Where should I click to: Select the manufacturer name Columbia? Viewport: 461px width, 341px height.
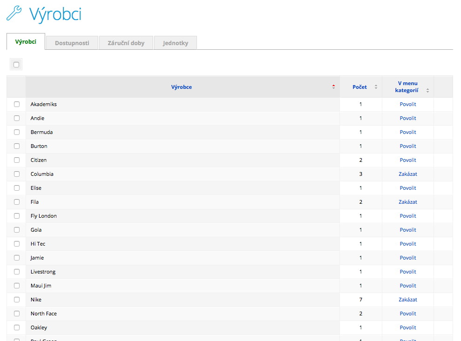42,174
